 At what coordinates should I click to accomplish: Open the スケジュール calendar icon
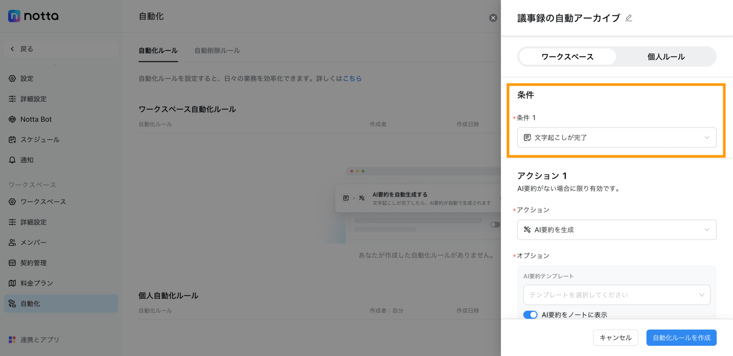click(12, 140)
